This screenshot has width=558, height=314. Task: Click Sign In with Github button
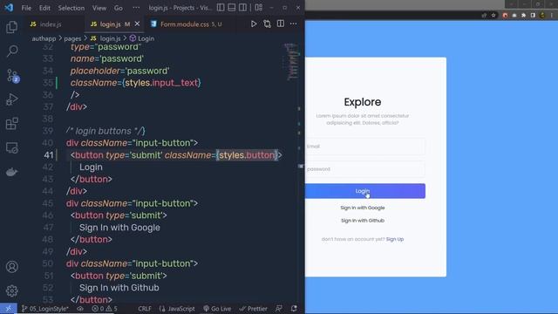363,221
